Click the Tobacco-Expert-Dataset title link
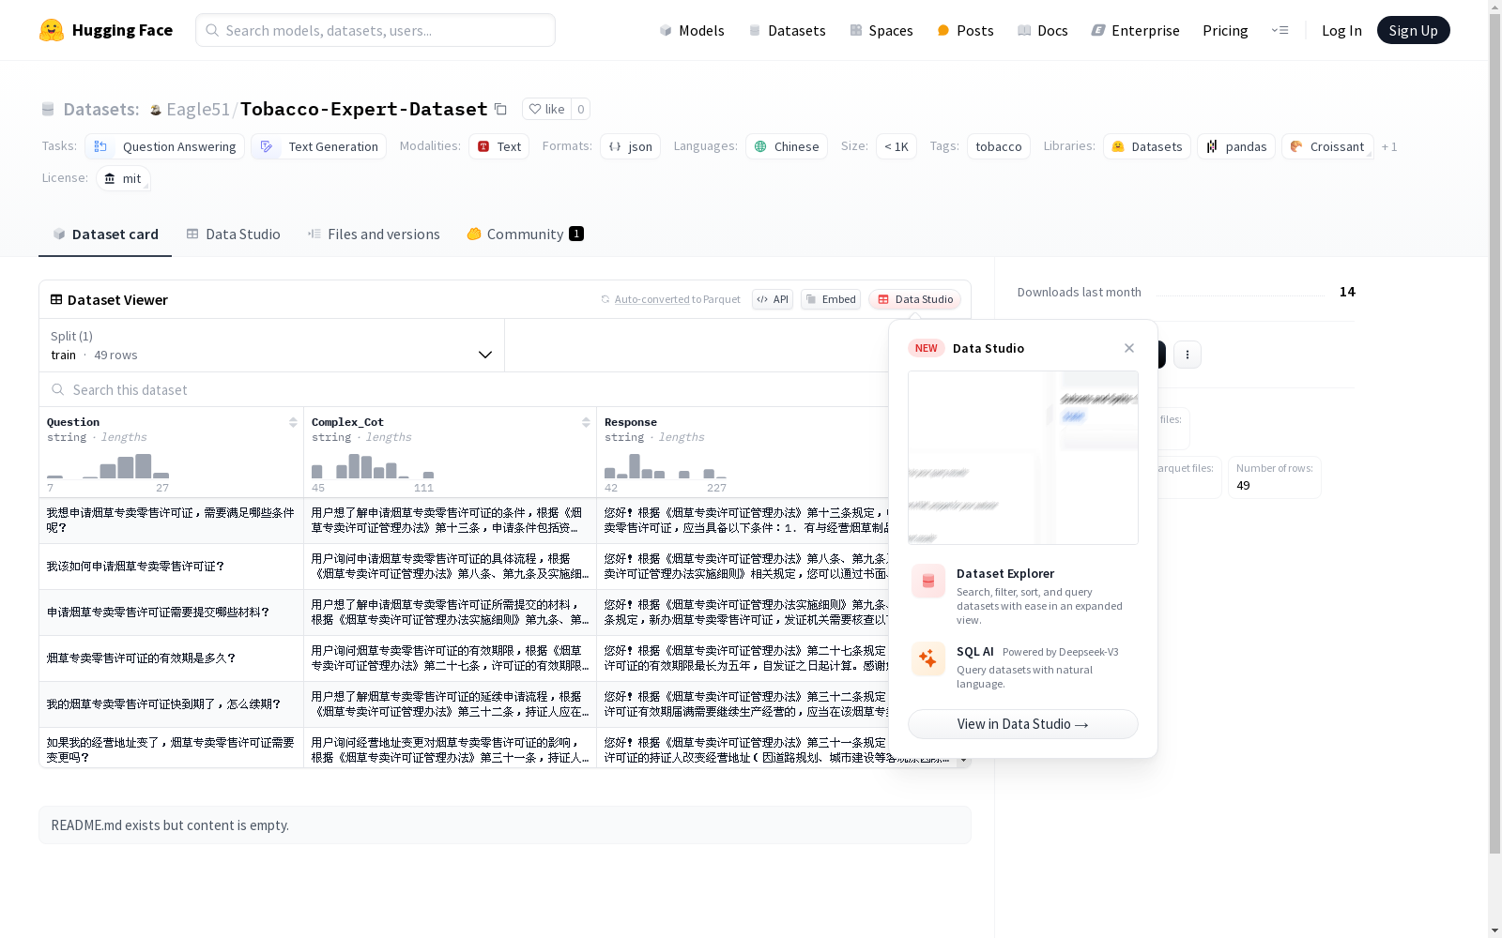The image size is (1502, 938). (x=364, y=110)
